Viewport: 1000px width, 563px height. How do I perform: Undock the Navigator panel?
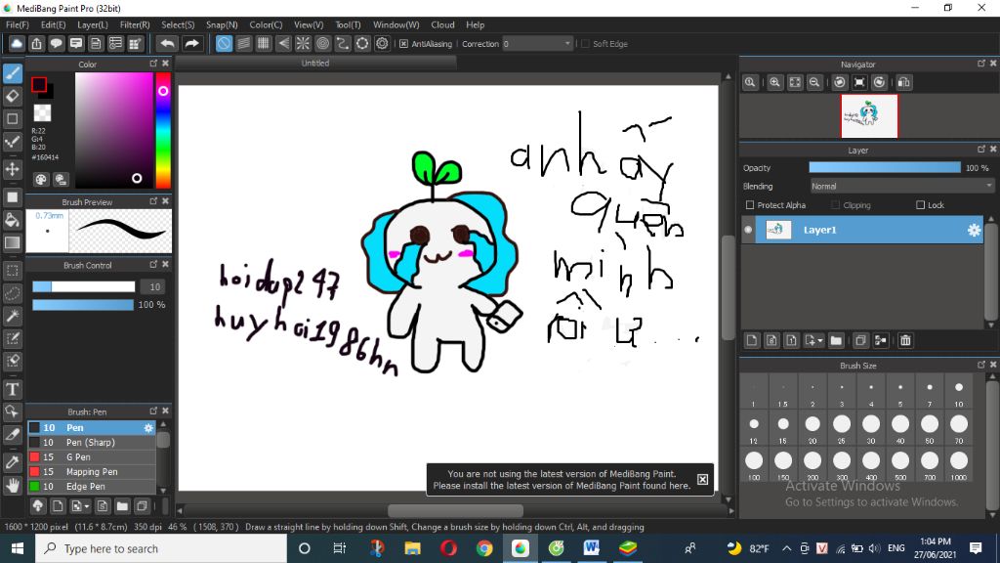point(980,64)
